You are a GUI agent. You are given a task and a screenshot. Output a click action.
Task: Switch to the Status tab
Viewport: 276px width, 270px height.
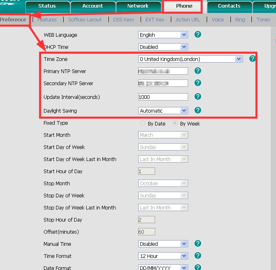[47, 6]
